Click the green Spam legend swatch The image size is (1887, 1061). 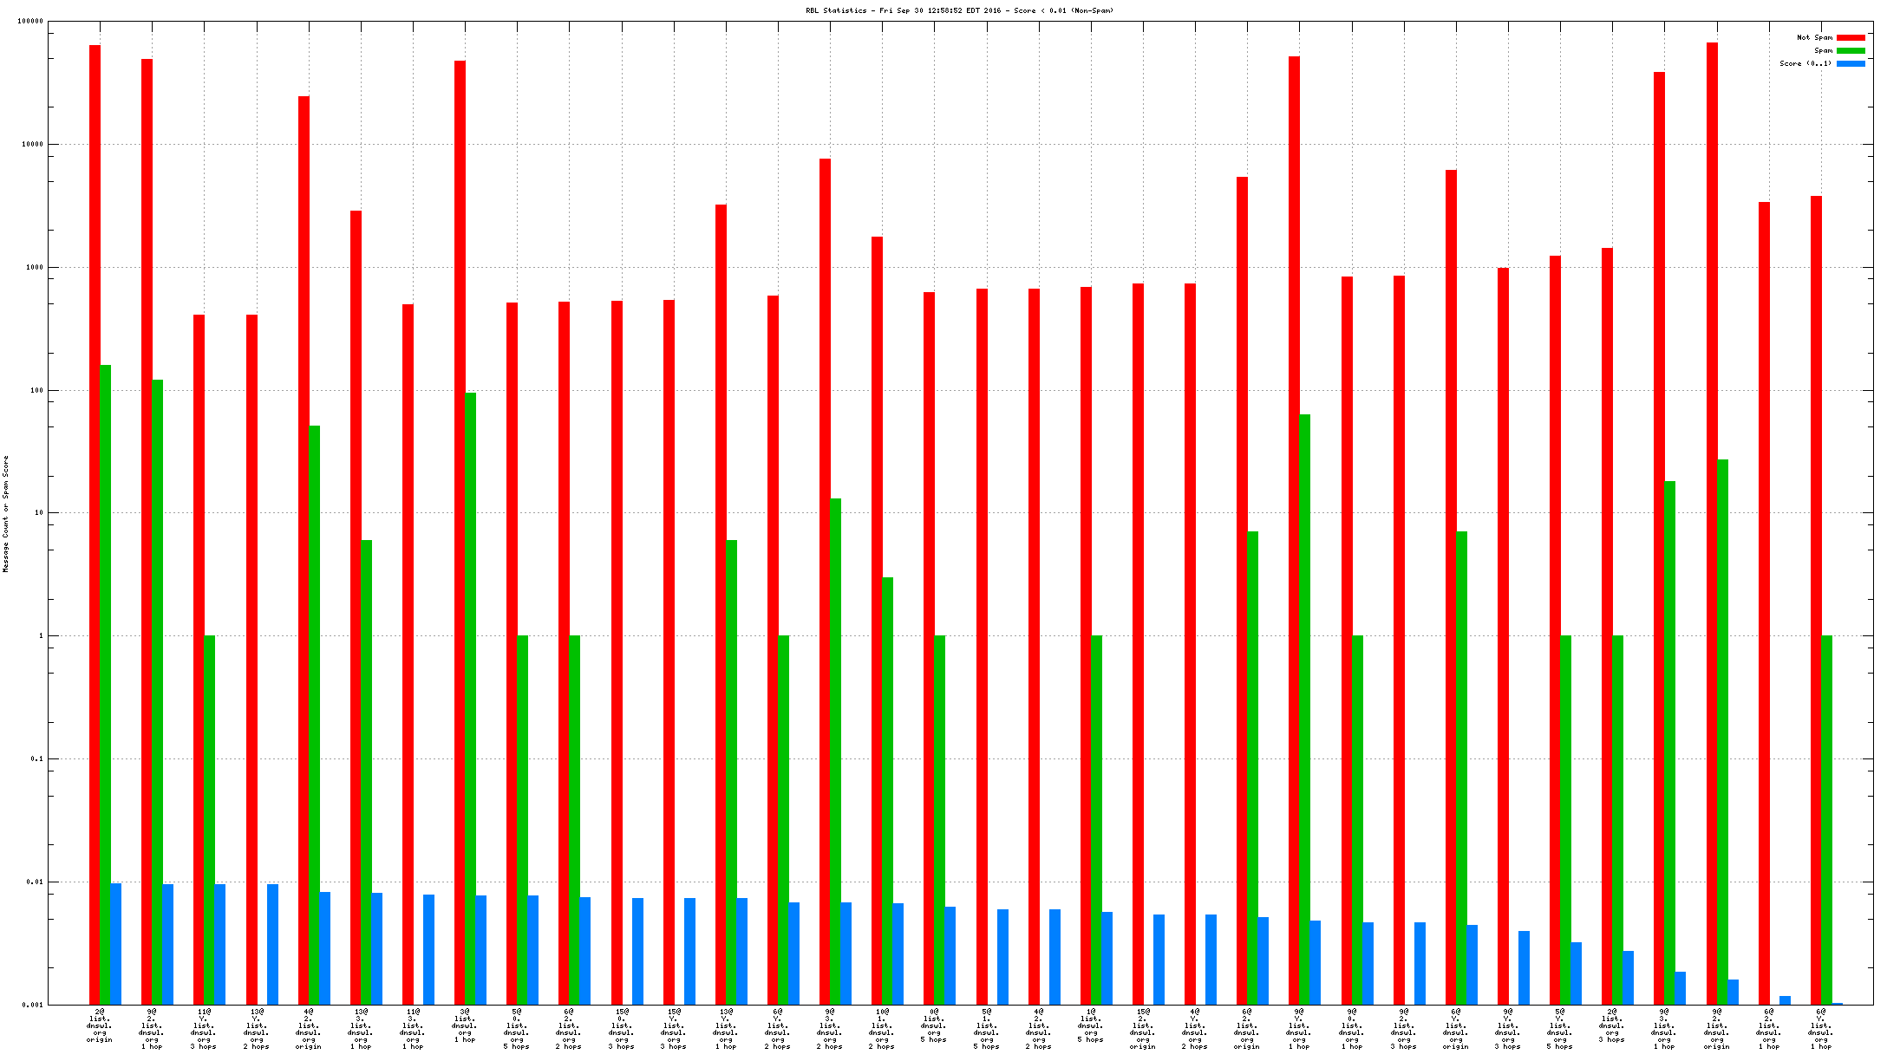pyautogui.click(x=1850, y=50)
